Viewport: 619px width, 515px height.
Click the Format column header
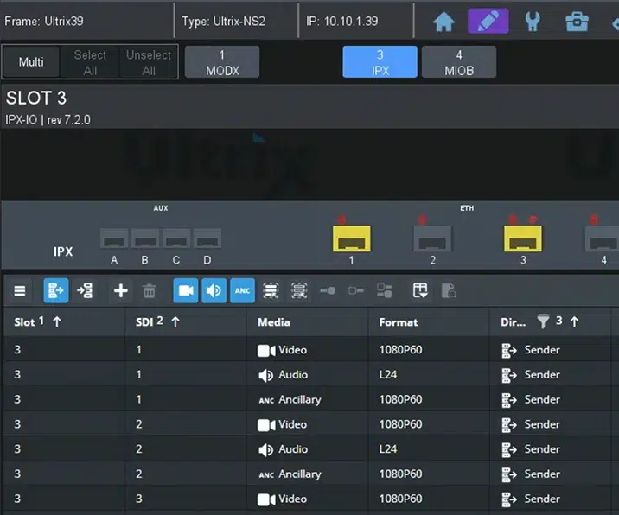point(429,322)
